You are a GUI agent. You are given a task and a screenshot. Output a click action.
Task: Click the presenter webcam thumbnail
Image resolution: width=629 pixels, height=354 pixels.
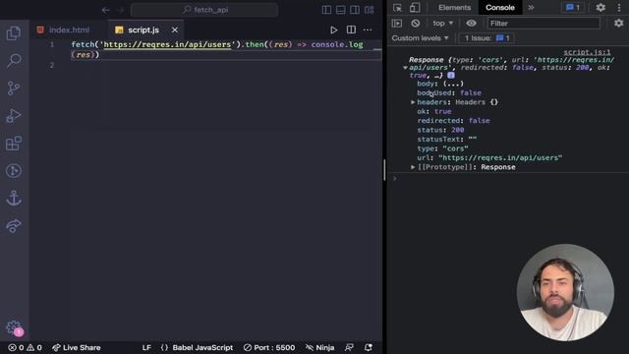pyautogui.click(x=565, y=293)
